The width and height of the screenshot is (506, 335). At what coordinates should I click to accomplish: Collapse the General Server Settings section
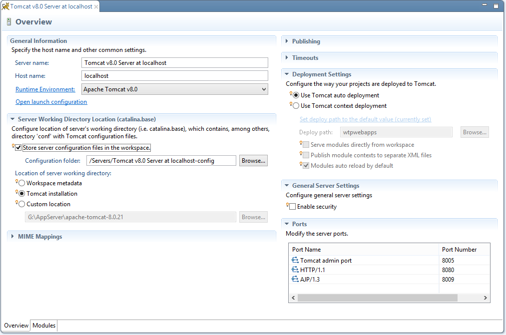click(x=287, y=185)
